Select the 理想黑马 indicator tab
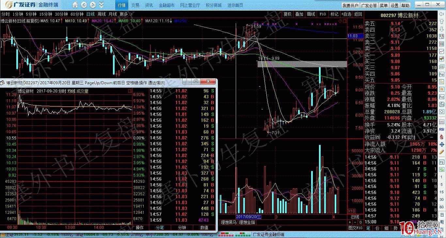Screen dimensions: 446x238 point(229,222)
